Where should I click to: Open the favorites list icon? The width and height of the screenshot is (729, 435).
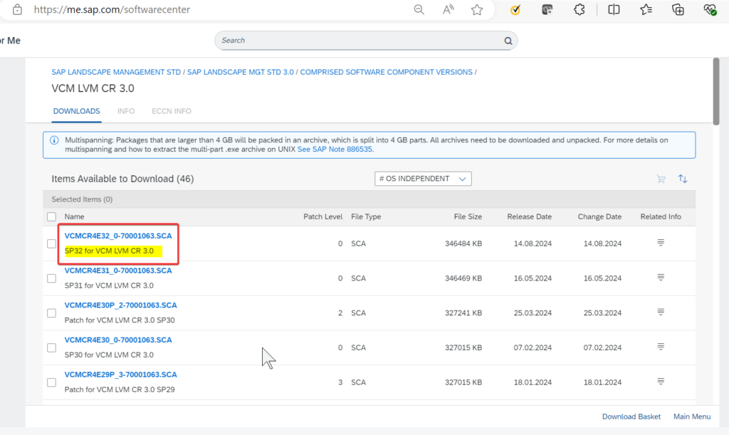pos(646,9)
